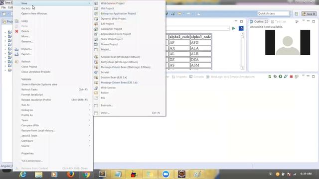Viewport: 319px width, 179px height.
Task: Open Properties from the context menu
Action: (x=27, y=154)
